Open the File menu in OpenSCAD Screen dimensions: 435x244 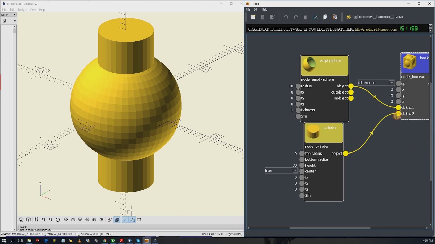[x=4, y=9]
